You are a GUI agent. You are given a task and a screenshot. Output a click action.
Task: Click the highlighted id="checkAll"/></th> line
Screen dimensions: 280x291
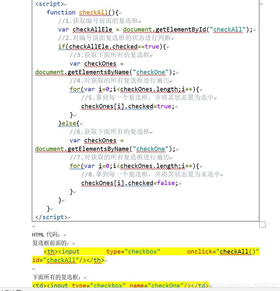[x=68, y=260]
